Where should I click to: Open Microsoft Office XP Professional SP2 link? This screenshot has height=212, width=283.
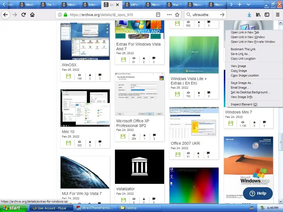[x=133, y=123]
